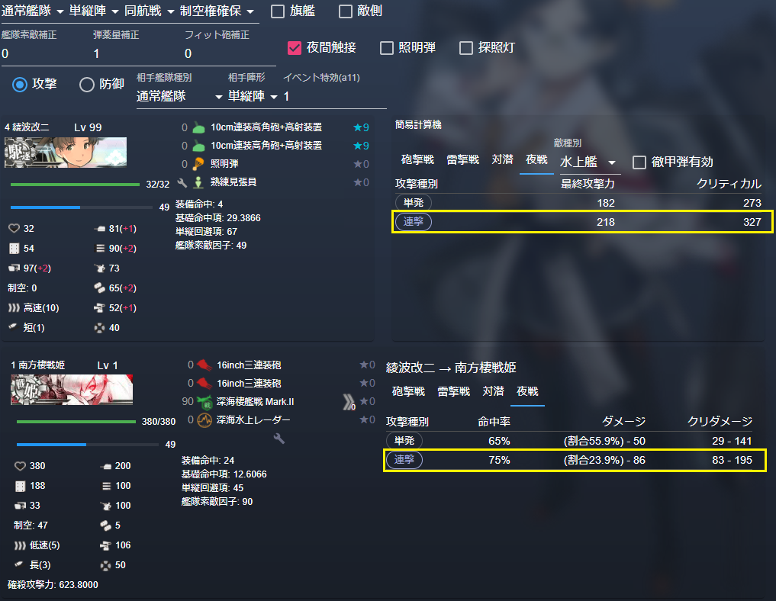Click the wrench icon below enemy equipment
This screenshot has width=776, height=601.
279,439
